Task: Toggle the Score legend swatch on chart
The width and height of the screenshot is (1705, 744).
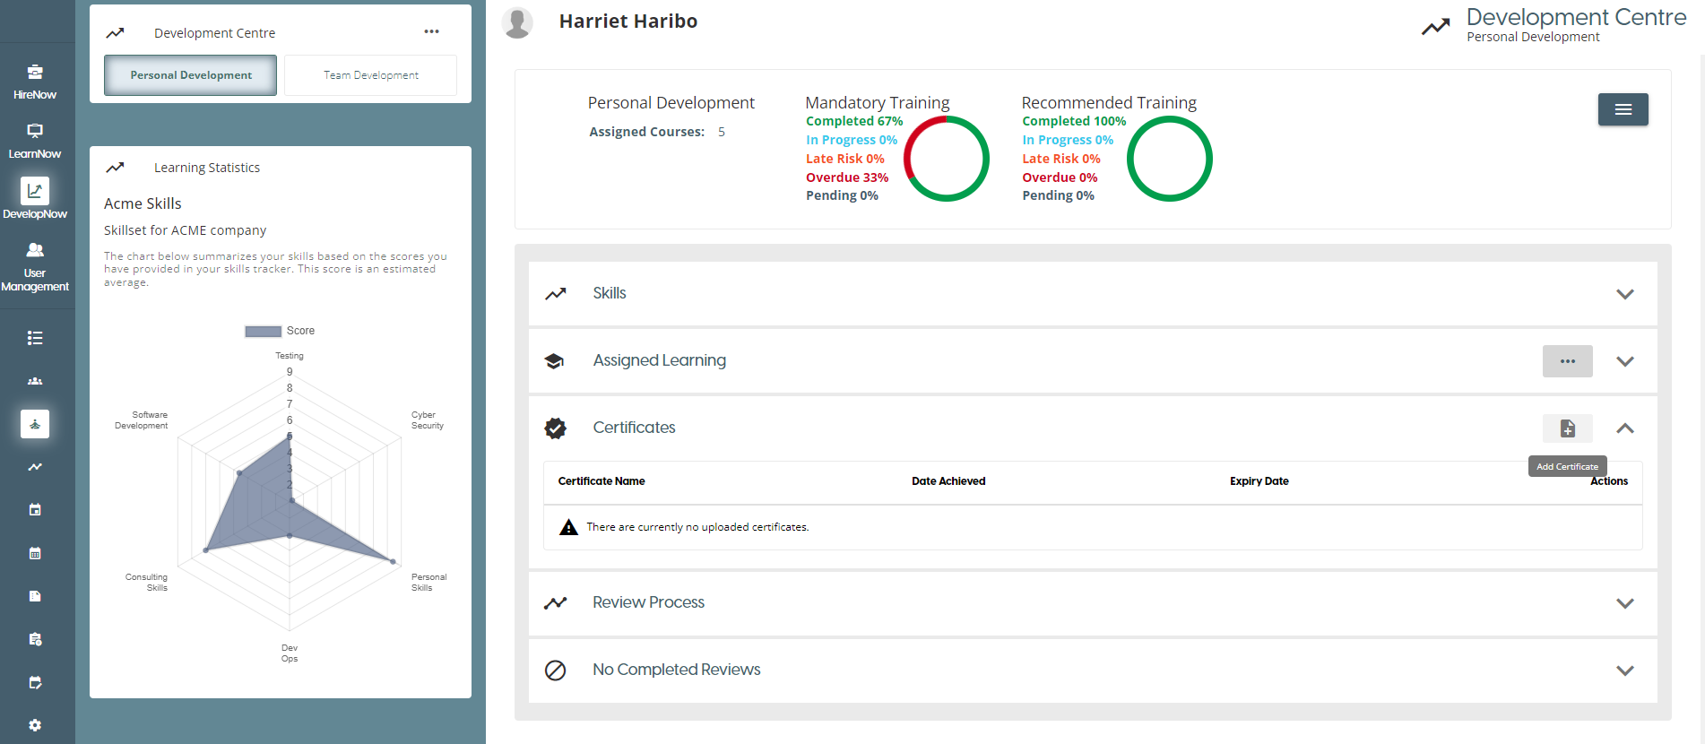Action: tap(264, 331)
